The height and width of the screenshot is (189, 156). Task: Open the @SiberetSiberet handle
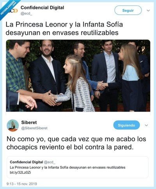(x=34, y=128)
